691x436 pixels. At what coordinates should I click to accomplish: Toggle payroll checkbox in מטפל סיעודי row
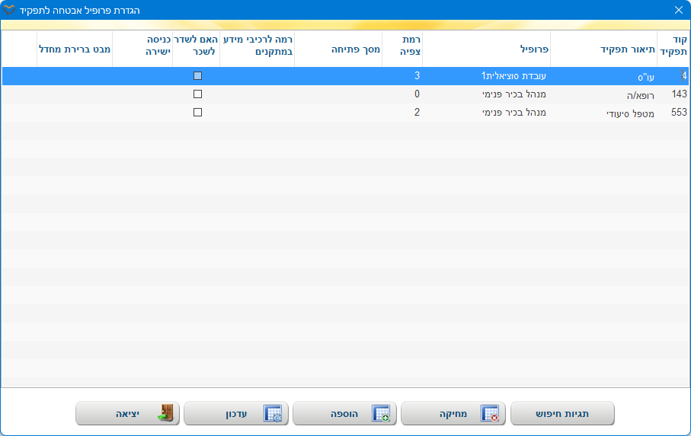point(198,112)
